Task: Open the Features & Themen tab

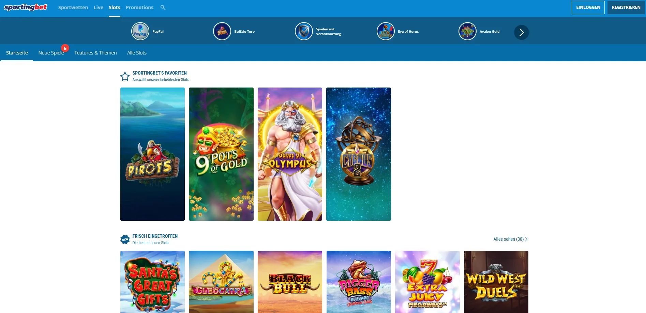Action: 95,53
